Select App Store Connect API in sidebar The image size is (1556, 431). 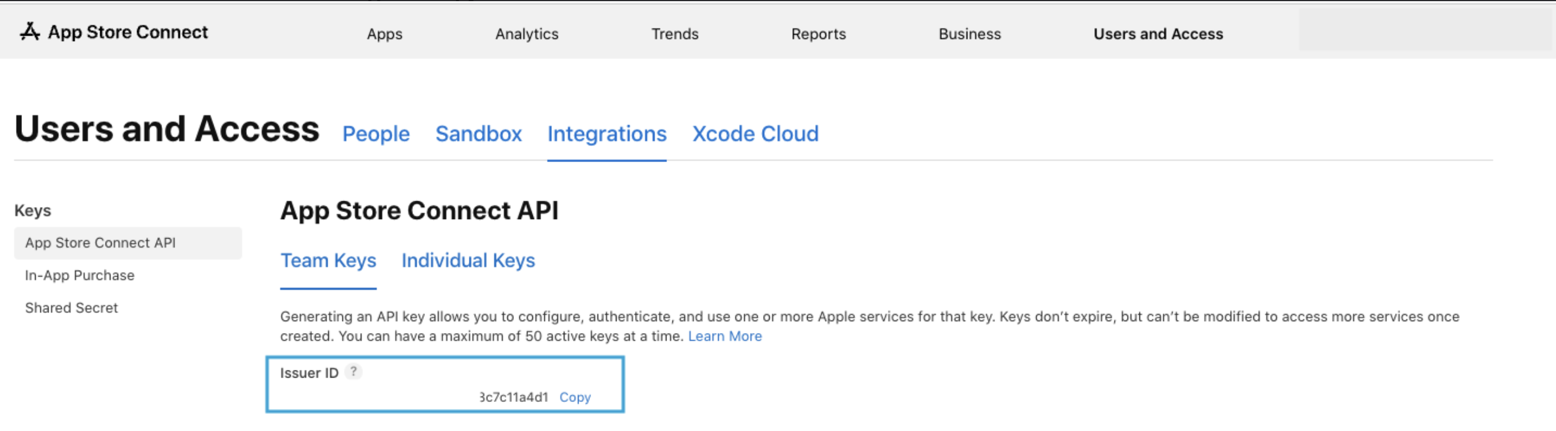pos(128,243)
